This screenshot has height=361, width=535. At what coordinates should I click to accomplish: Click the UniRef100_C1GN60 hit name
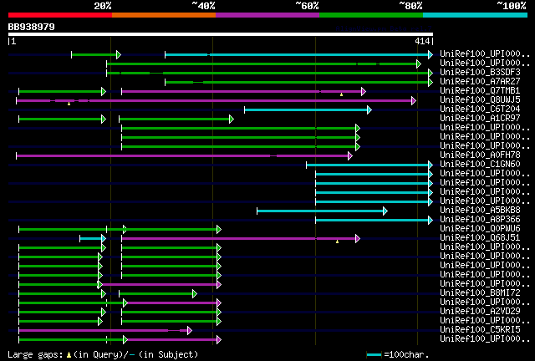(x=480, y=165)
